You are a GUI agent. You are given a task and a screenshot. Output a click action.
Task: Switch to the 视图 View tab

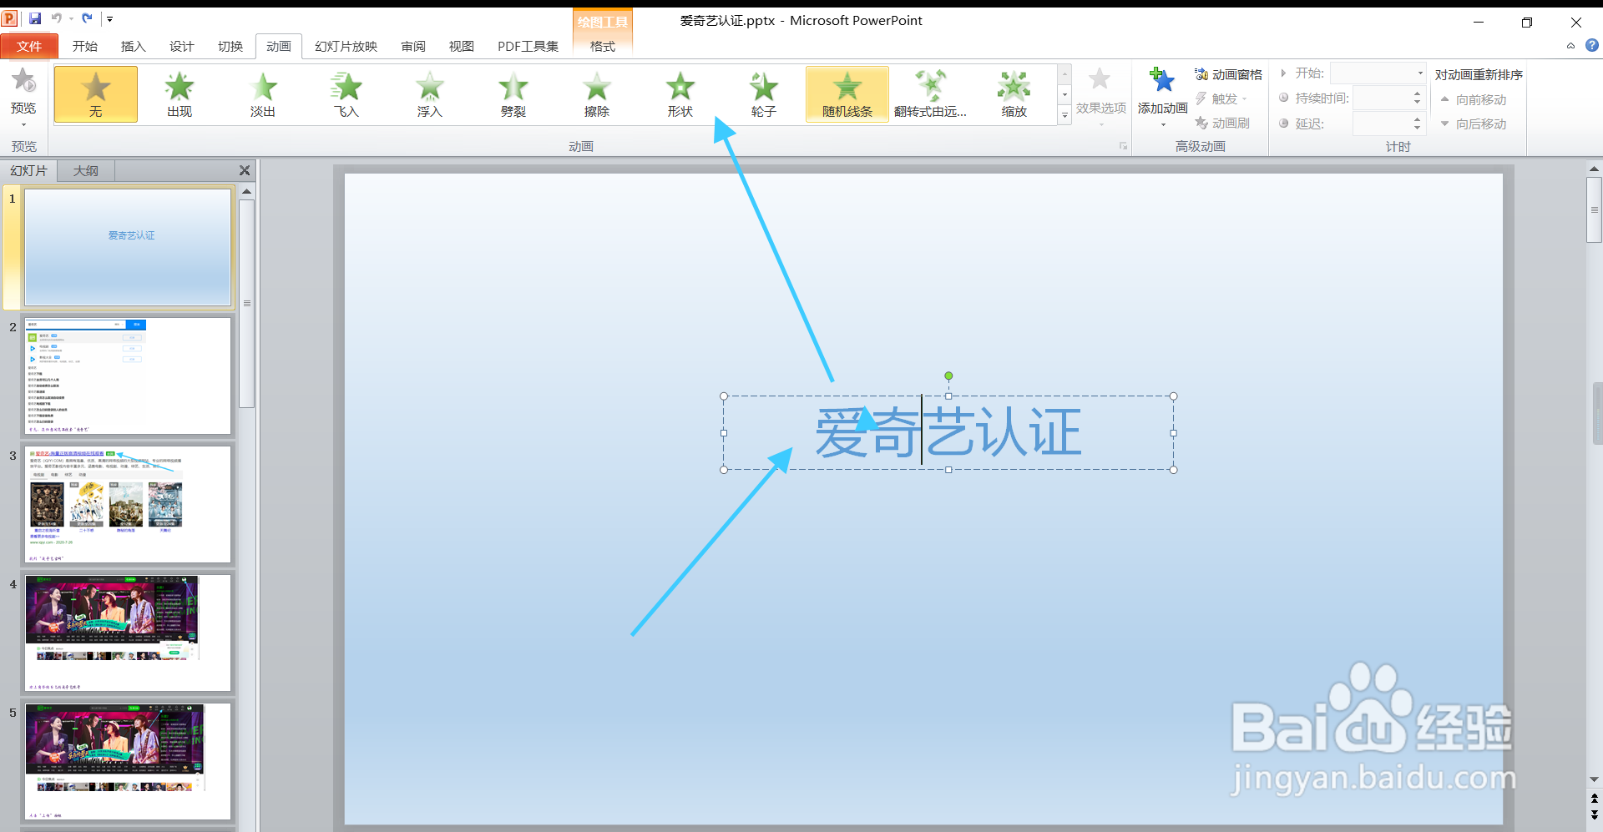462,47
